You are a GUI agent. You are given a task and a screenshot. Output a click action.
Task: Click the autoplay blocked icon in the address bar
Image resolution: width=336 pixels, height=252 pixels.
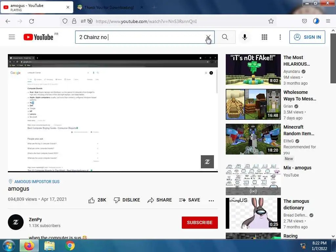click(90, 21)
